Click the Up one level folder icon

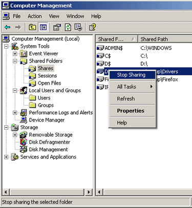point(32,27)
